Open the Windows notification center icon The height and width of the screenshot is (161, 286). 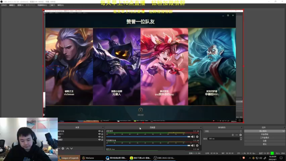pos(281,158)
